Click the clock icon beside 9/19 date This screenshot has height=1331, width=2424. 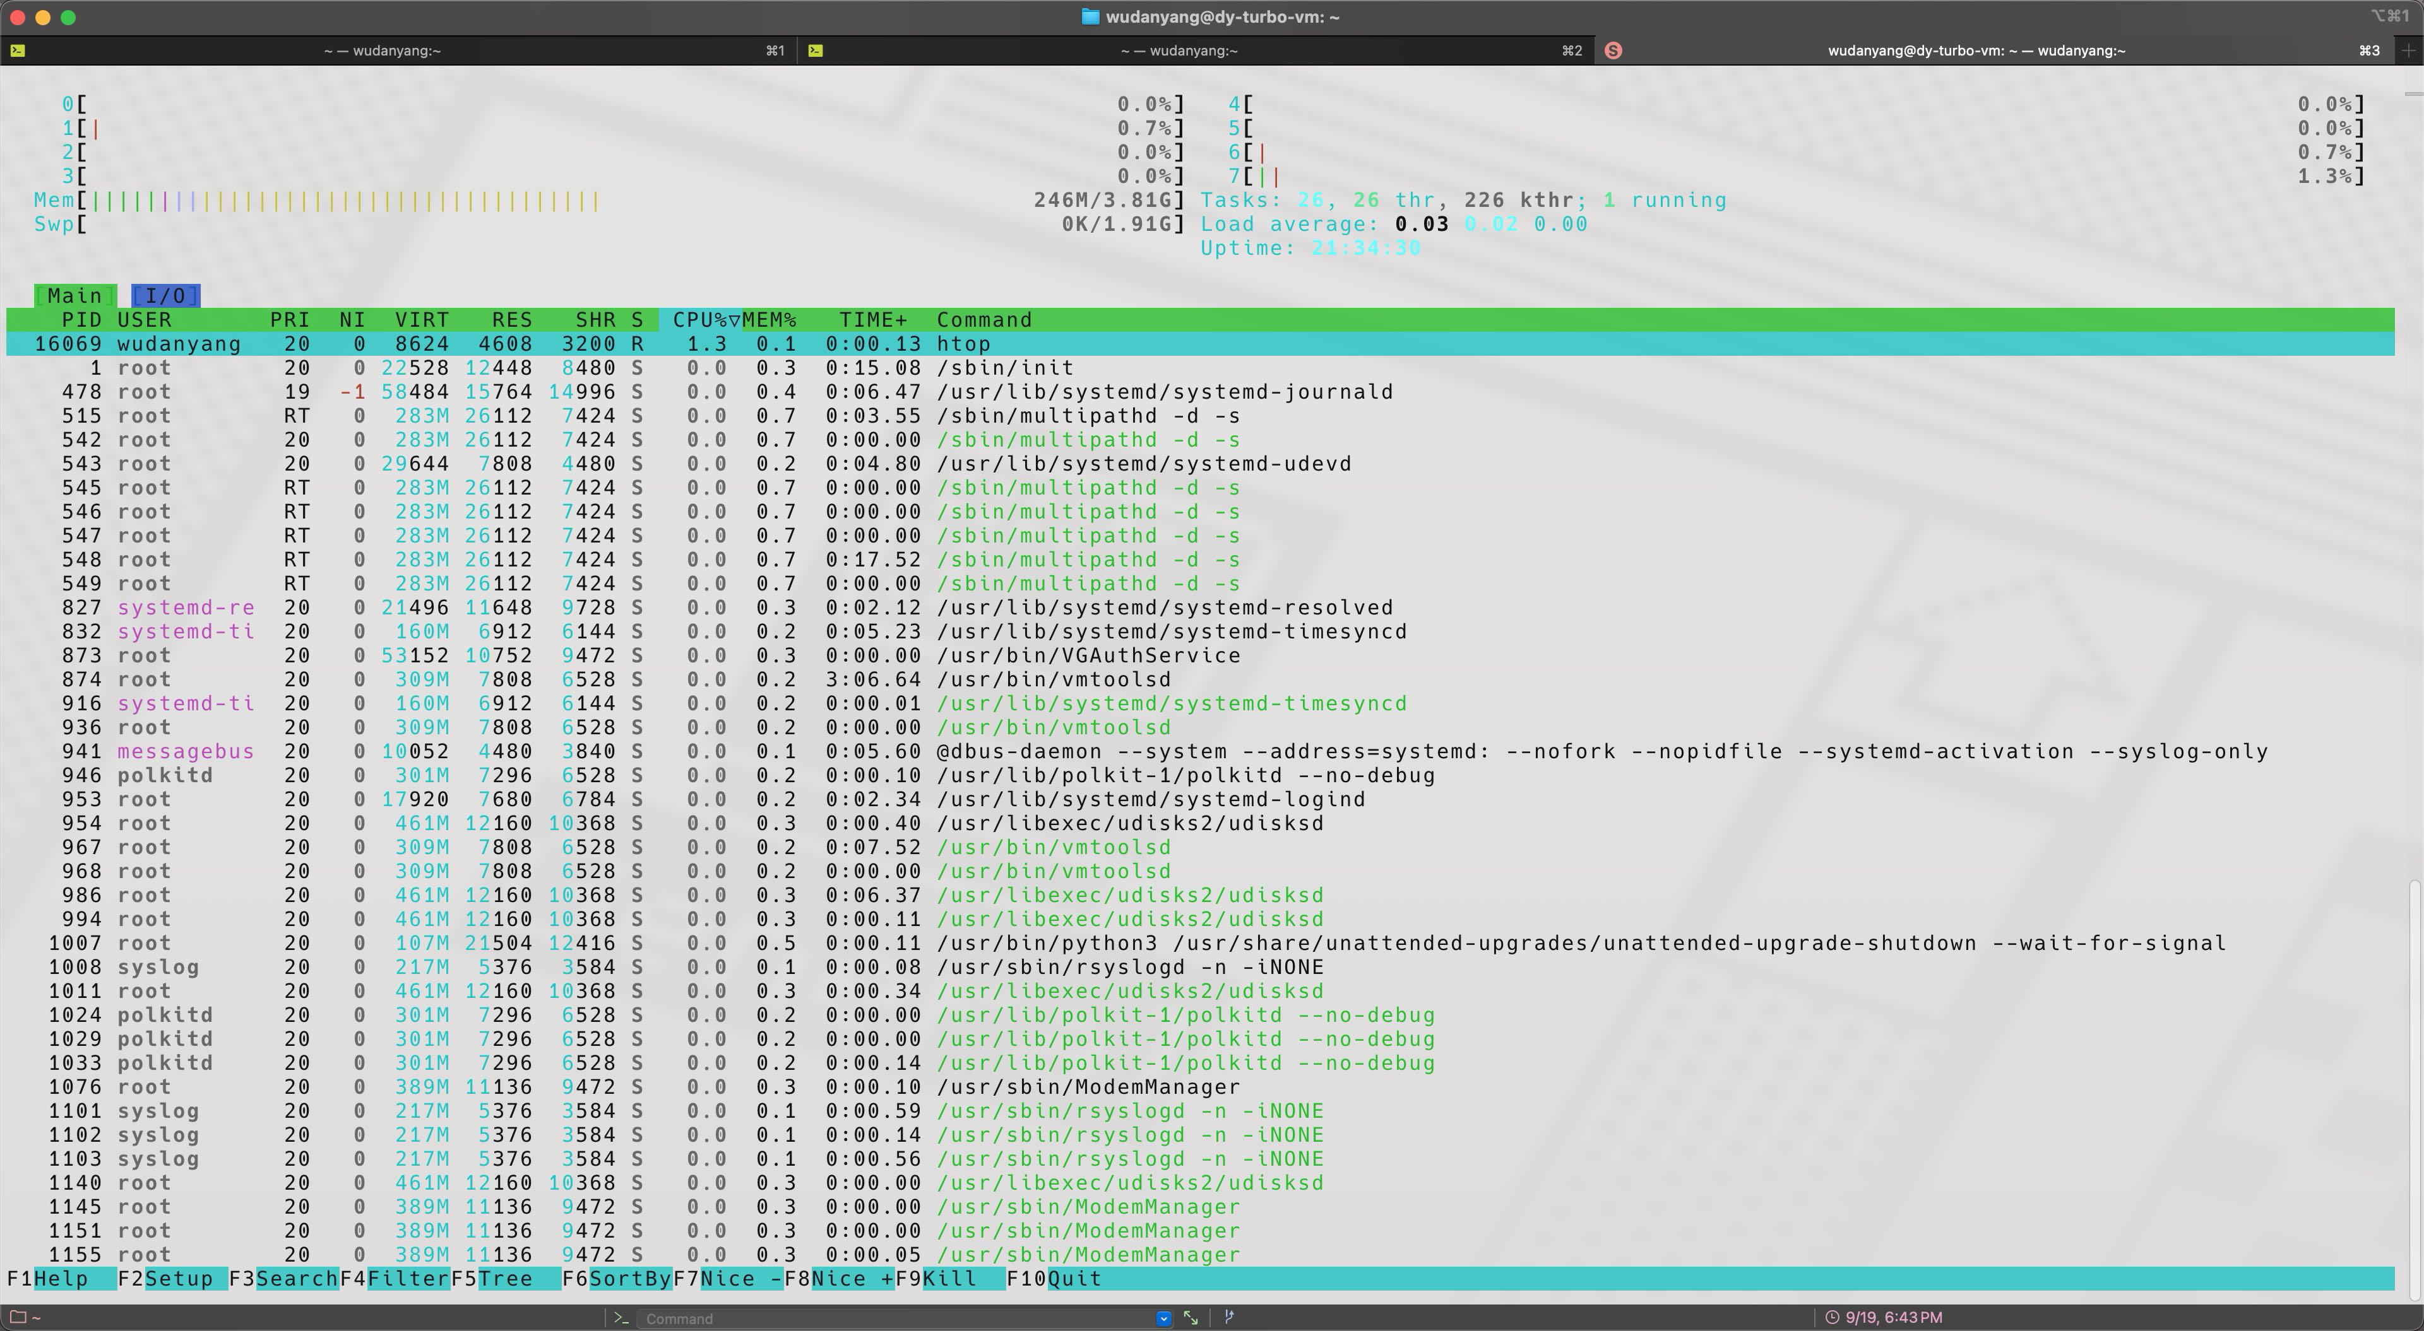[x=1832, y=1318]
